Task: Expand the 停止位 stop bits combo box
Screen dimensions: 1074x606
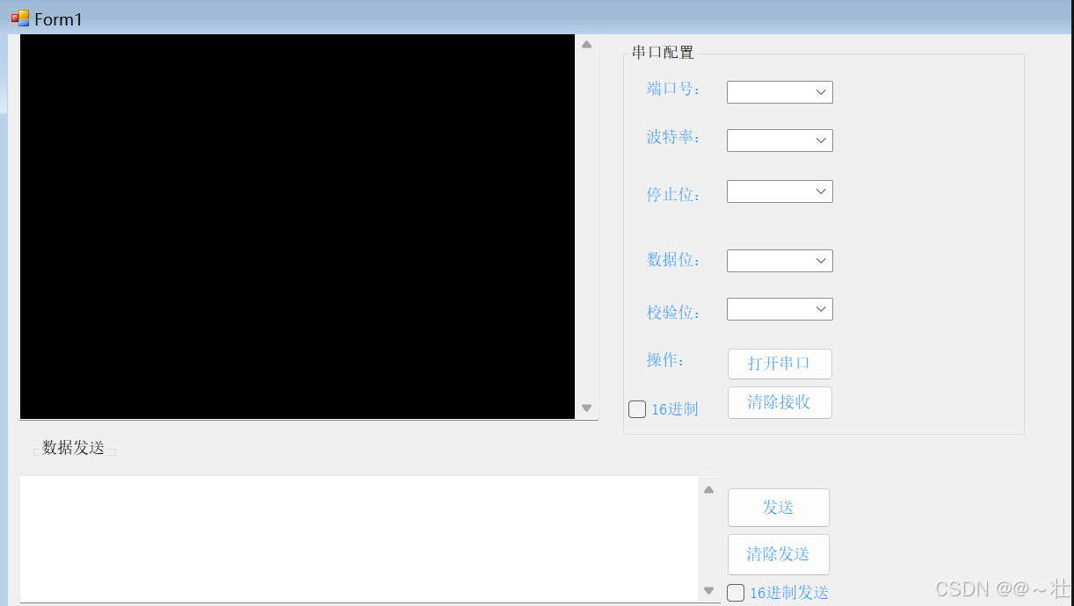Action: point(780,191)
